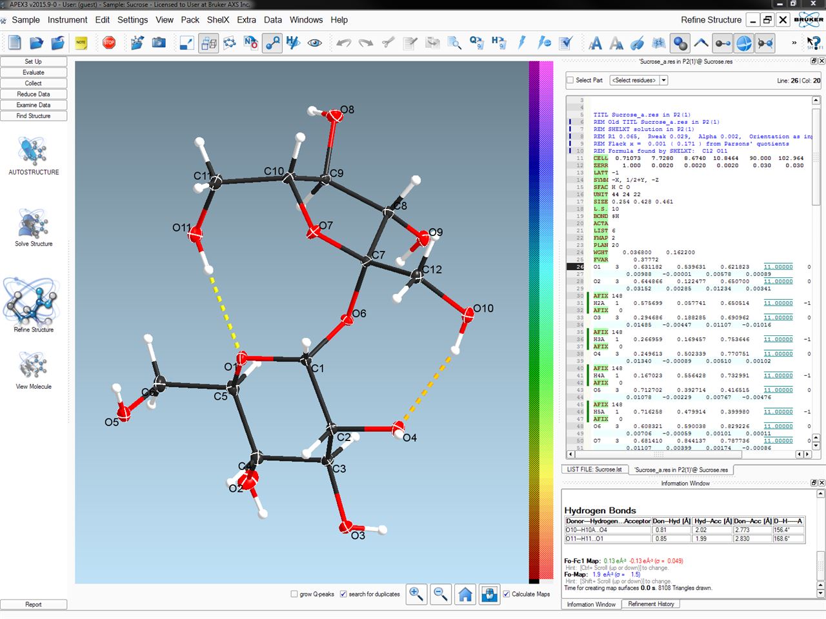Click the thermal ellipsoid globe icon

tap(743, 43)
